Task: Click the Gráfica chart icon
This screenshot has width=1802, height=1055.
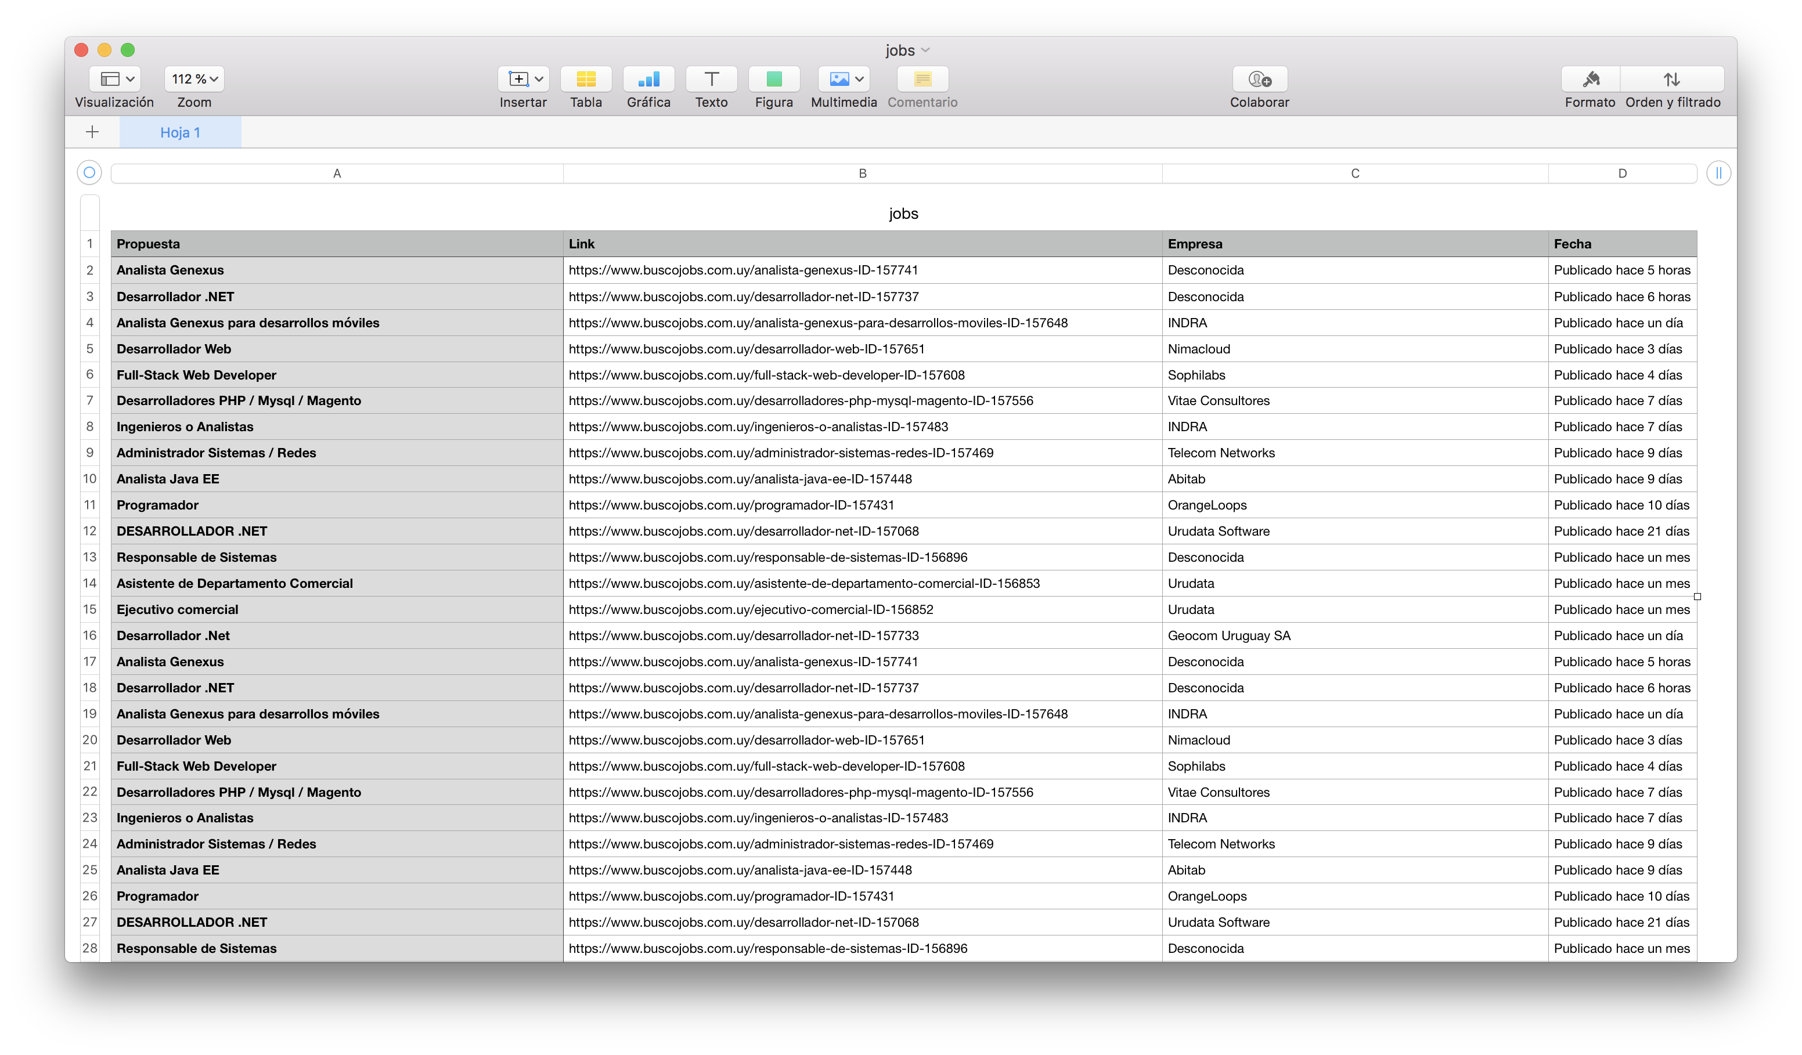Action: [x=648, y=78]
